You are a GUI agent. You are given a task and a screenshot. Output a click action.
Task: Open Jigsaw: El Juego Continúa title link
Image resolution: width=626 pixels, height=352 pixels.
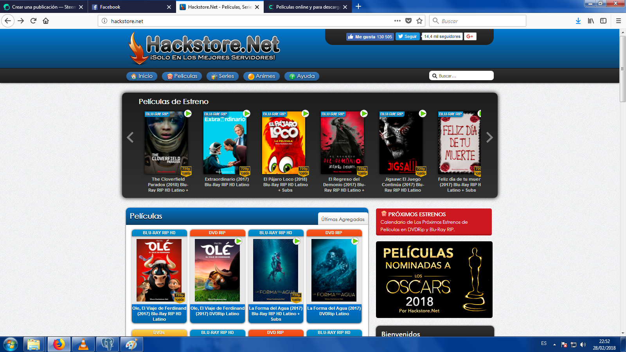click(x=403, y=185)
